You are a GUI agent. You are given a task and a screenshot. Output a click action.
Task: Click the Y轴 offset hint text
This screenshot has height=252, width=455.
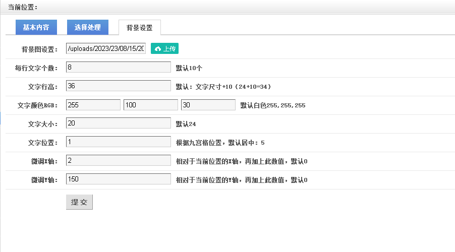(x=242, y=180)
